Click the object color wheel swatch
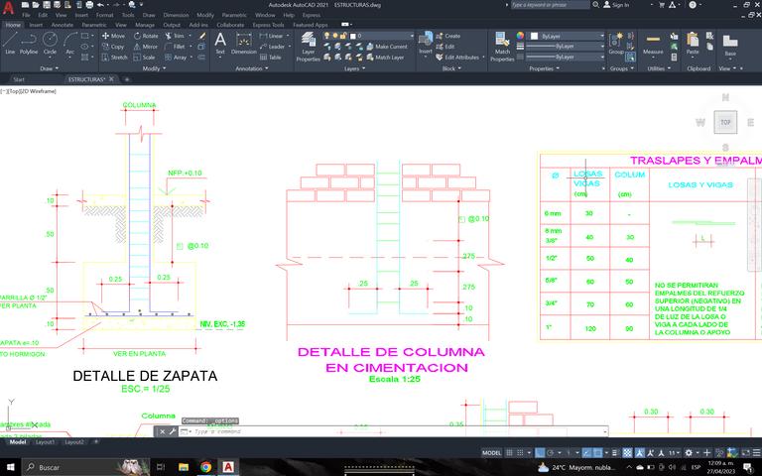This screenshot has height=476, width=762. click(520, 36)
